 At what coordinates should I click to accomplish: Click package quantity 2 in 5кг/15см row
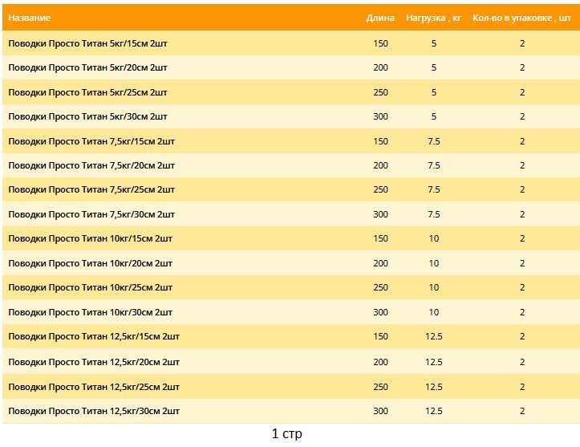tap(522, 43)
